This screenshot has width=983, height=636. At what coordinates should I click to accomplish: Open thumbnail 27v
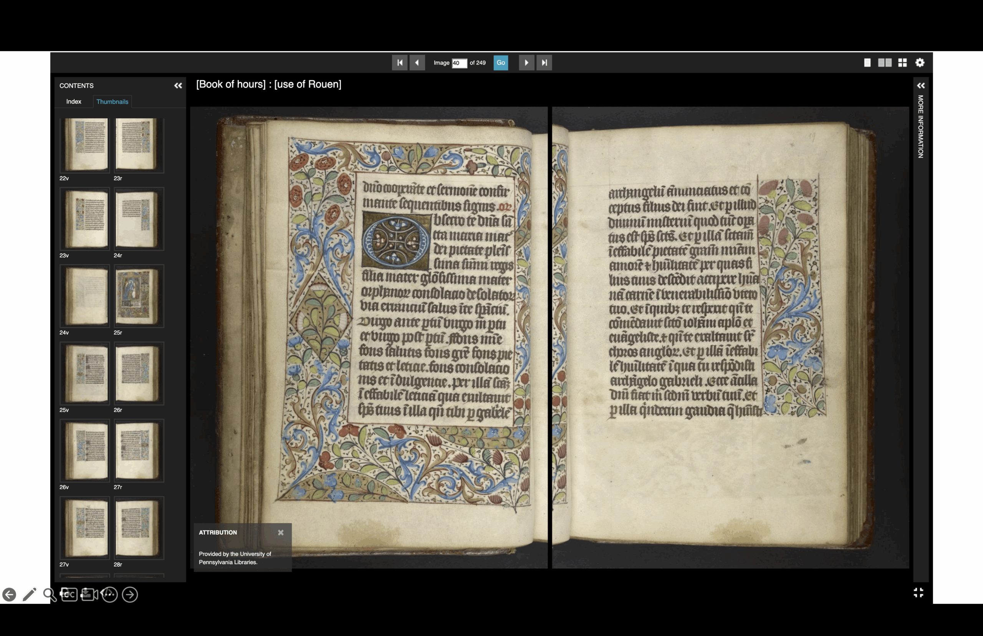85,528
